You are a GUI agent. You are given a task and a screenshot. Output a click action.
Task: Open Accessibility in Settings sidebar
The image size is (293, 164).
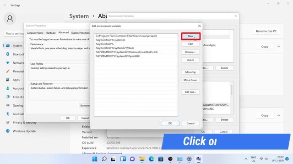14,114
